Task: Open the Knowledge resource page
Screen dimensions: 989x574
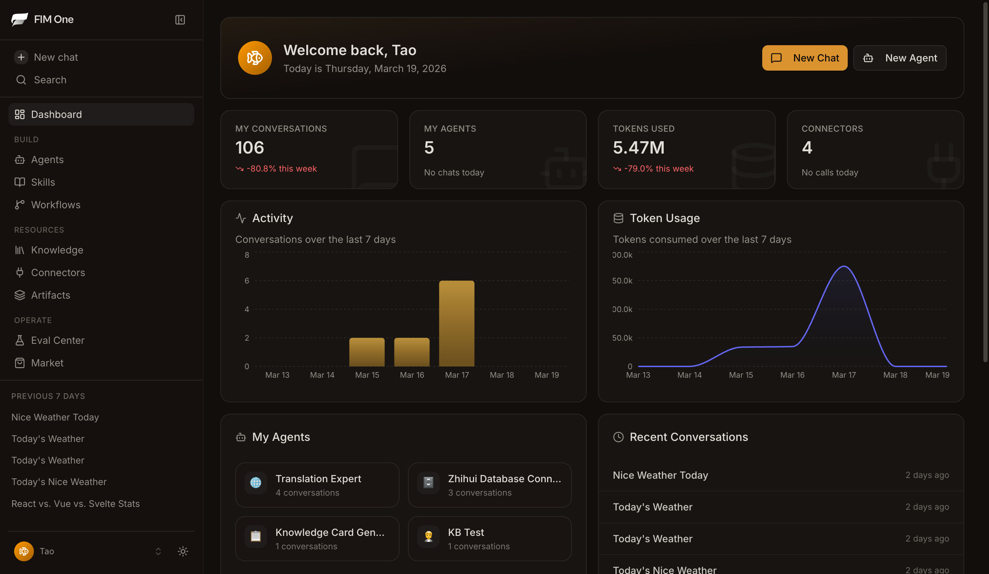Action: (x=57, y=250)
